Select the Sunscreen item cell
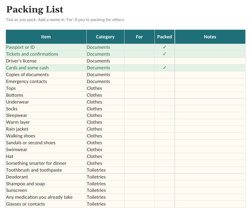251x213 pixels. 46,190
